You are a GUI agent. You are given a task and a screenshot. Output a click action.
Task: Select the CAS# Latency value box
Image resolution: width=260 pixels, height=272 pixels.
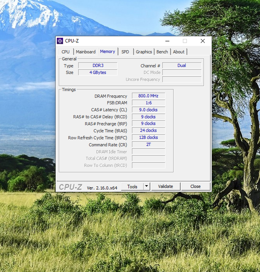pyautogui.click(x=148, y=110)
